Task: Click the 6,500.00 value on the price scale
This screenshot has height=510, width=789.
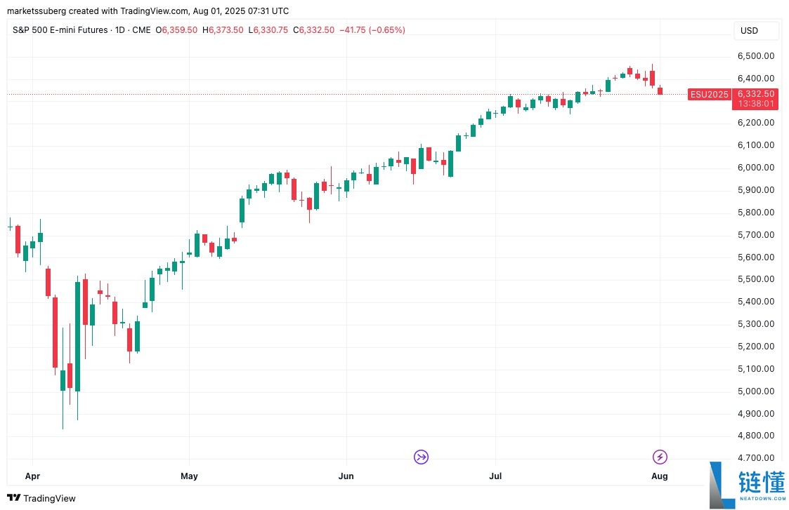Action: 757,55
